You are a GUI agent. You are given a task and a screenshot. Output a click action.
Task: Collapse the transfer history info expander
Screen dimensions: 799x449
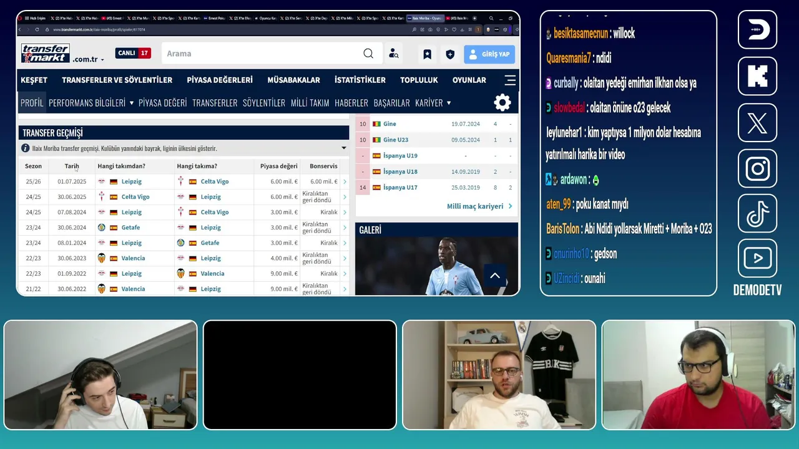click(x=343, y=148)
